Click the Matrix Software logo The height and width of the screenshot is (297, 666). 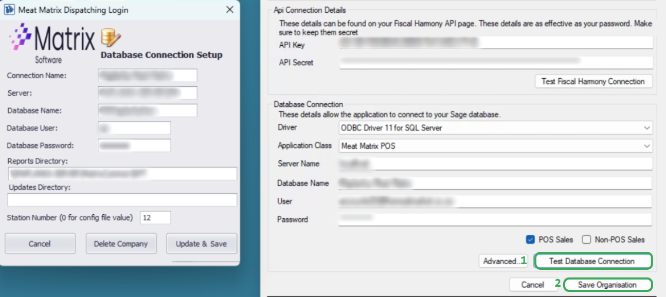(51, 43)
